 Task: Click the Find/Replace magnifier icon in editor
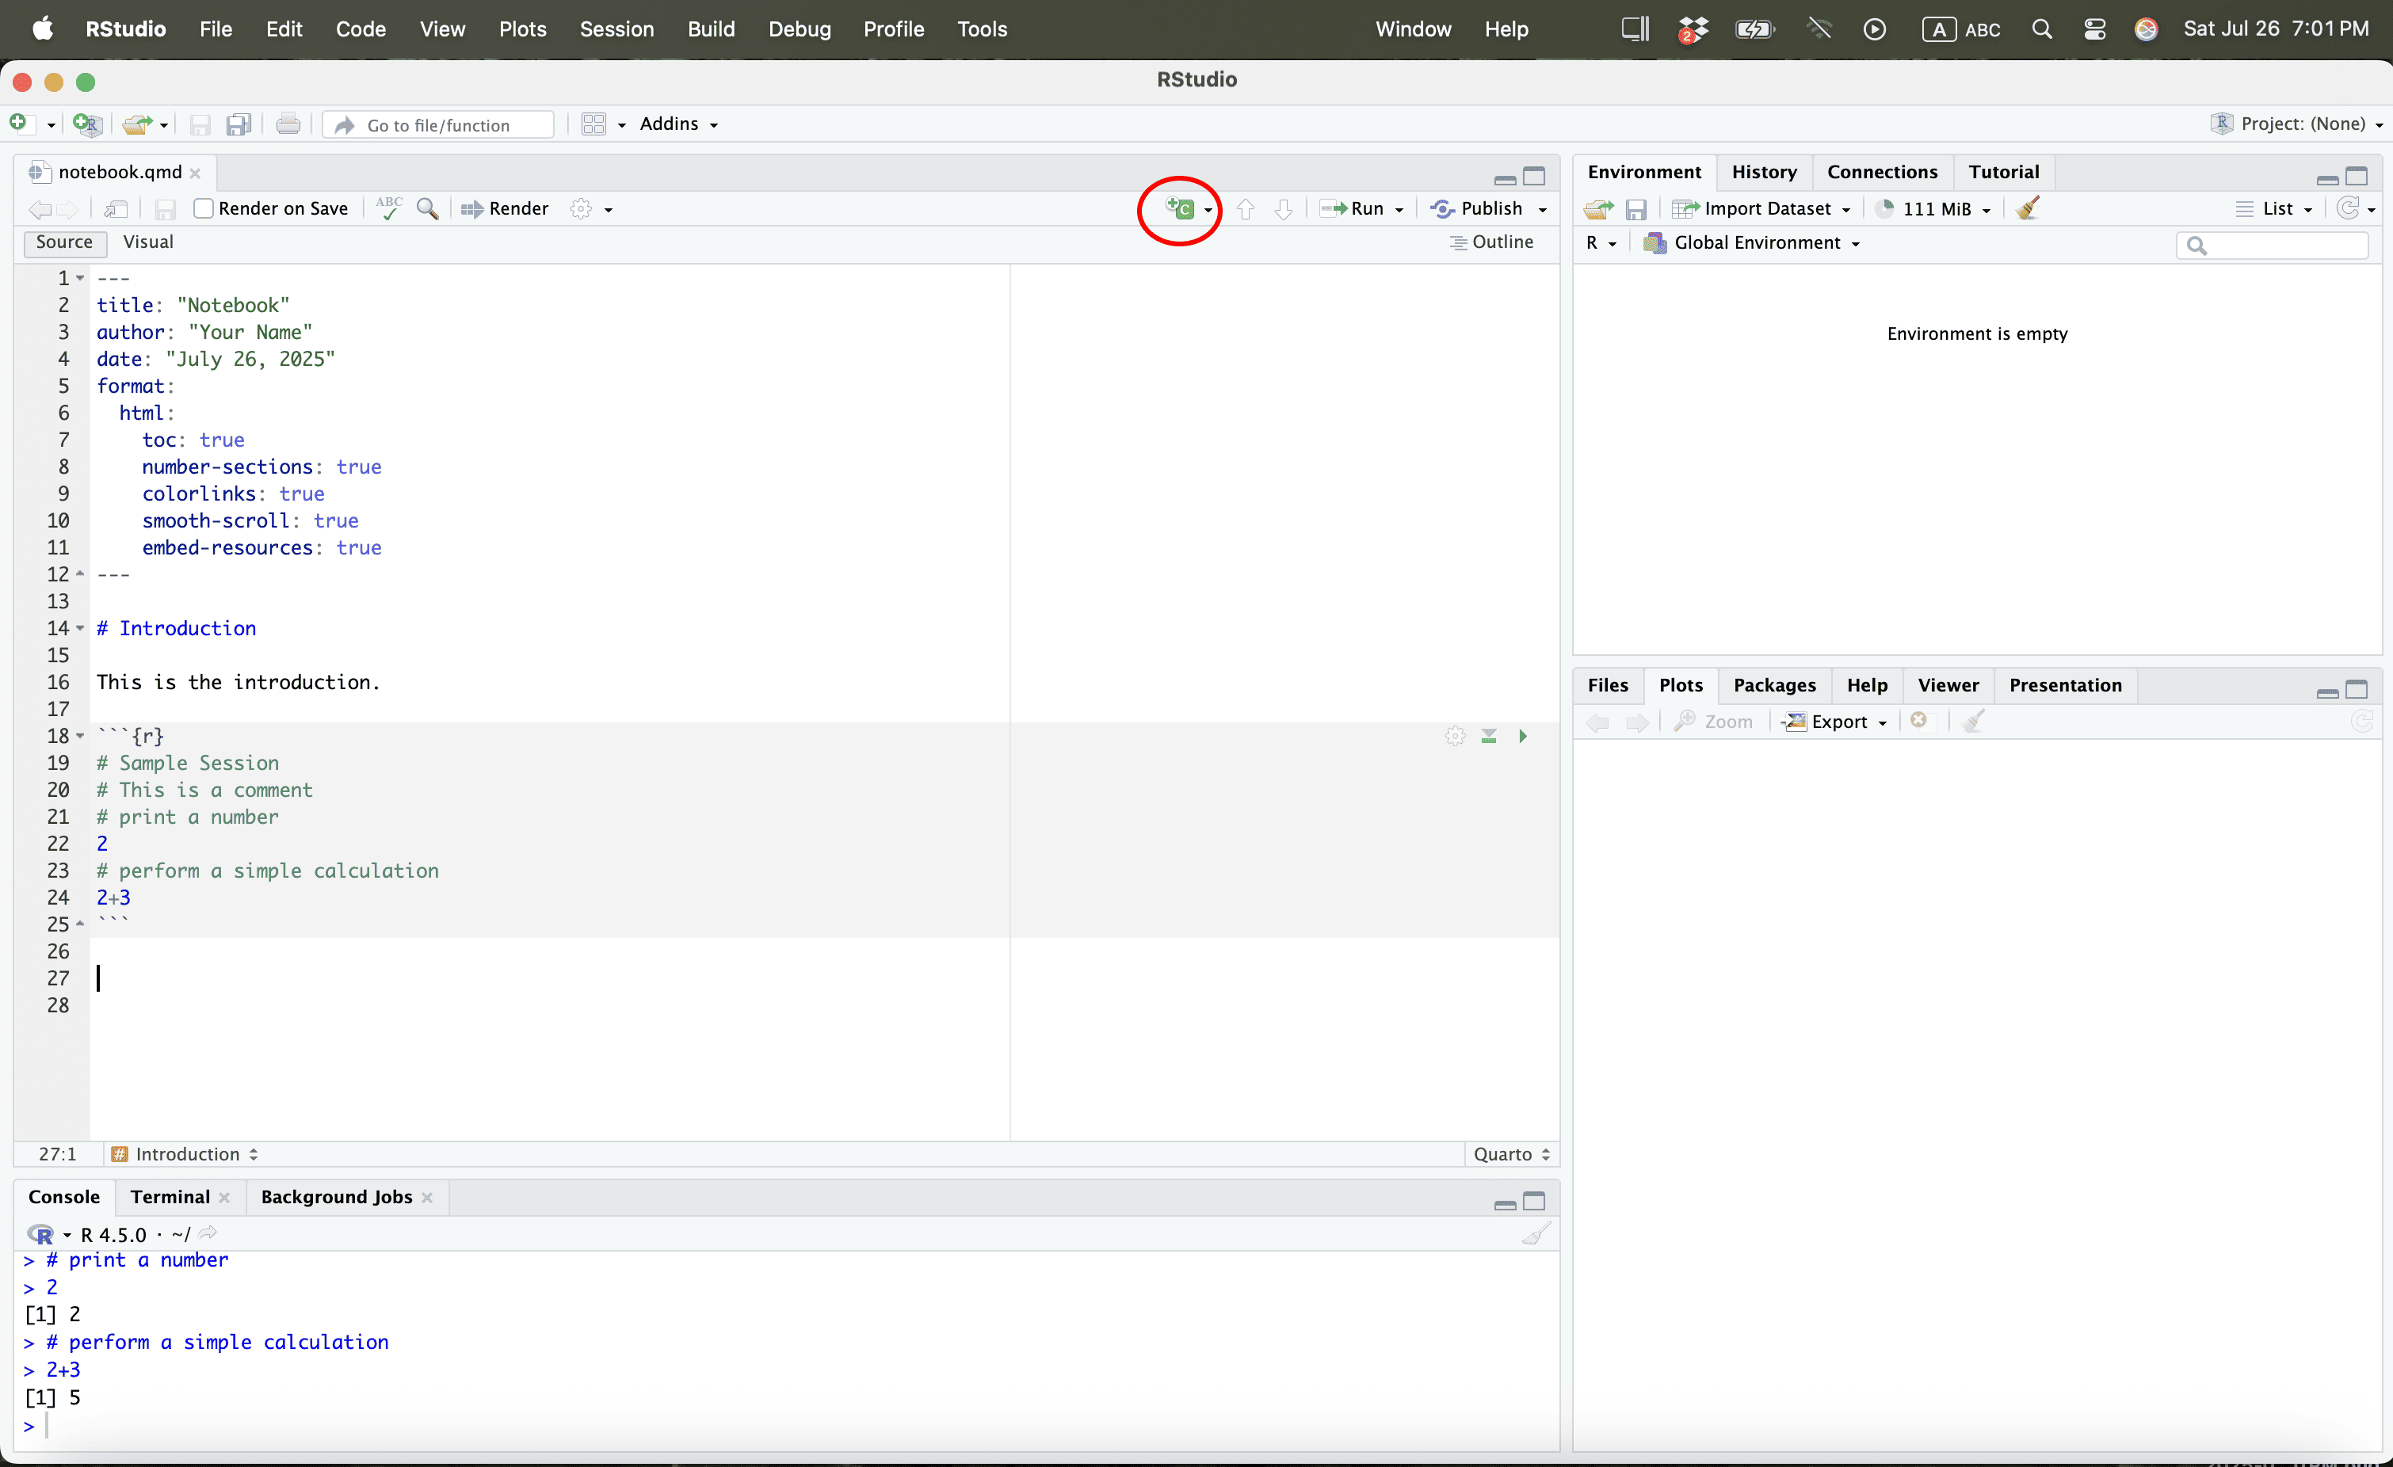[x=427, y=209]
